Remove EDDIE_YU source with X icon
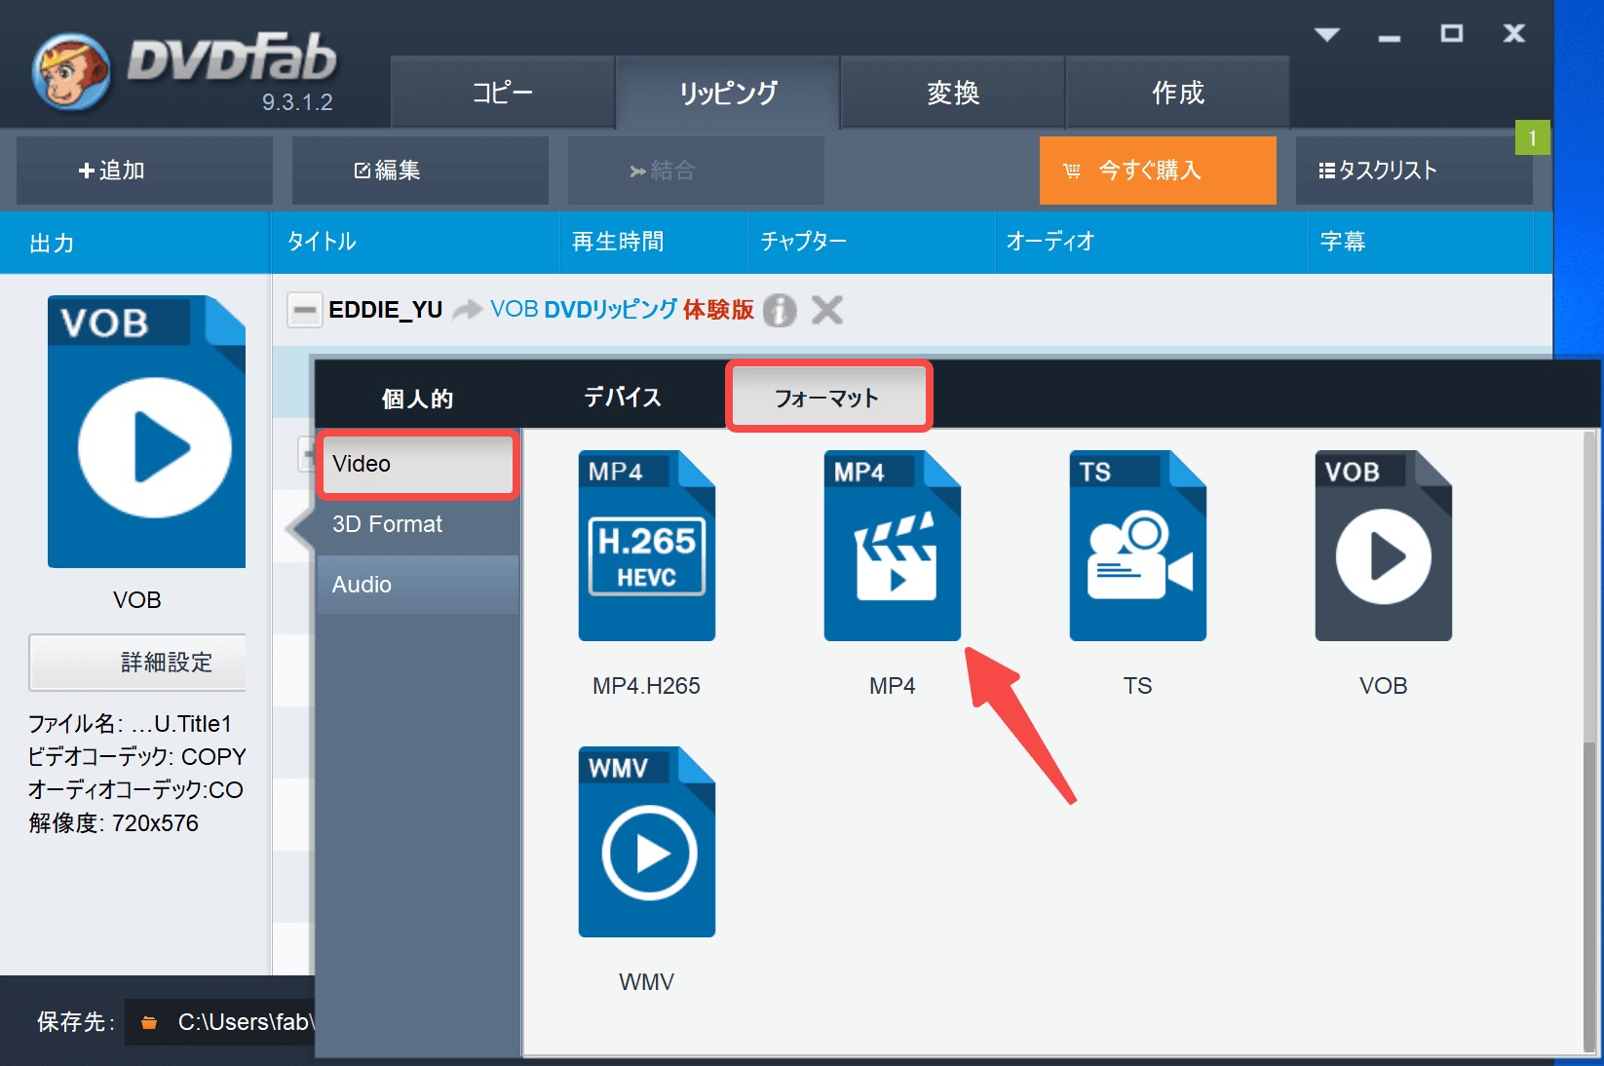 827,310
